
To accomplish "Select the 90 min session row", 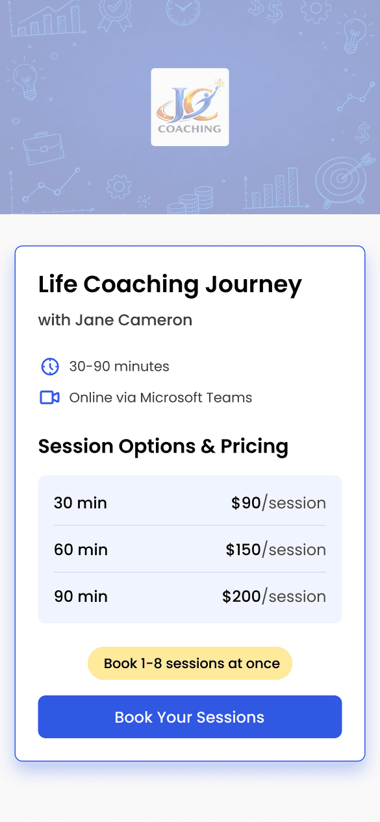I will [x=190, y=596].
